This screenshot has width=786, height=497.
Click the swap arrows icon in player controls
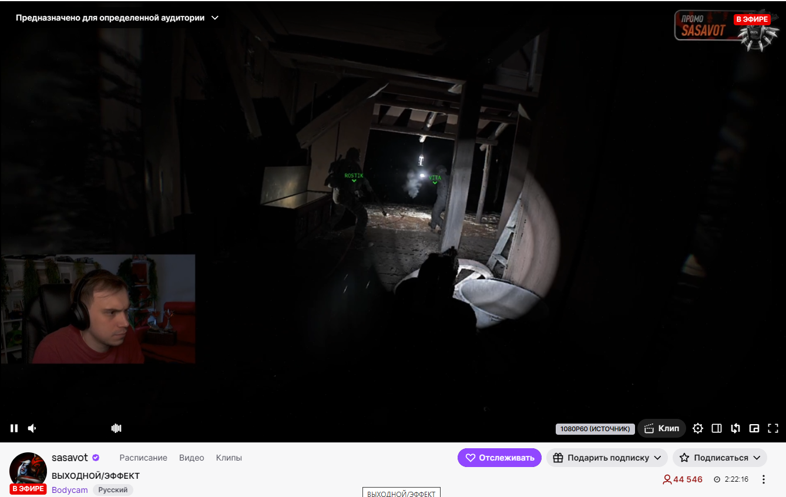pyautogui.click(x=735, y=428)
